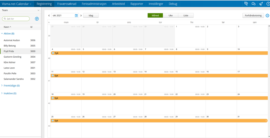This screenshot has width=270, height=138.
Task: Go to next month arrow
Action: [81, 15]
